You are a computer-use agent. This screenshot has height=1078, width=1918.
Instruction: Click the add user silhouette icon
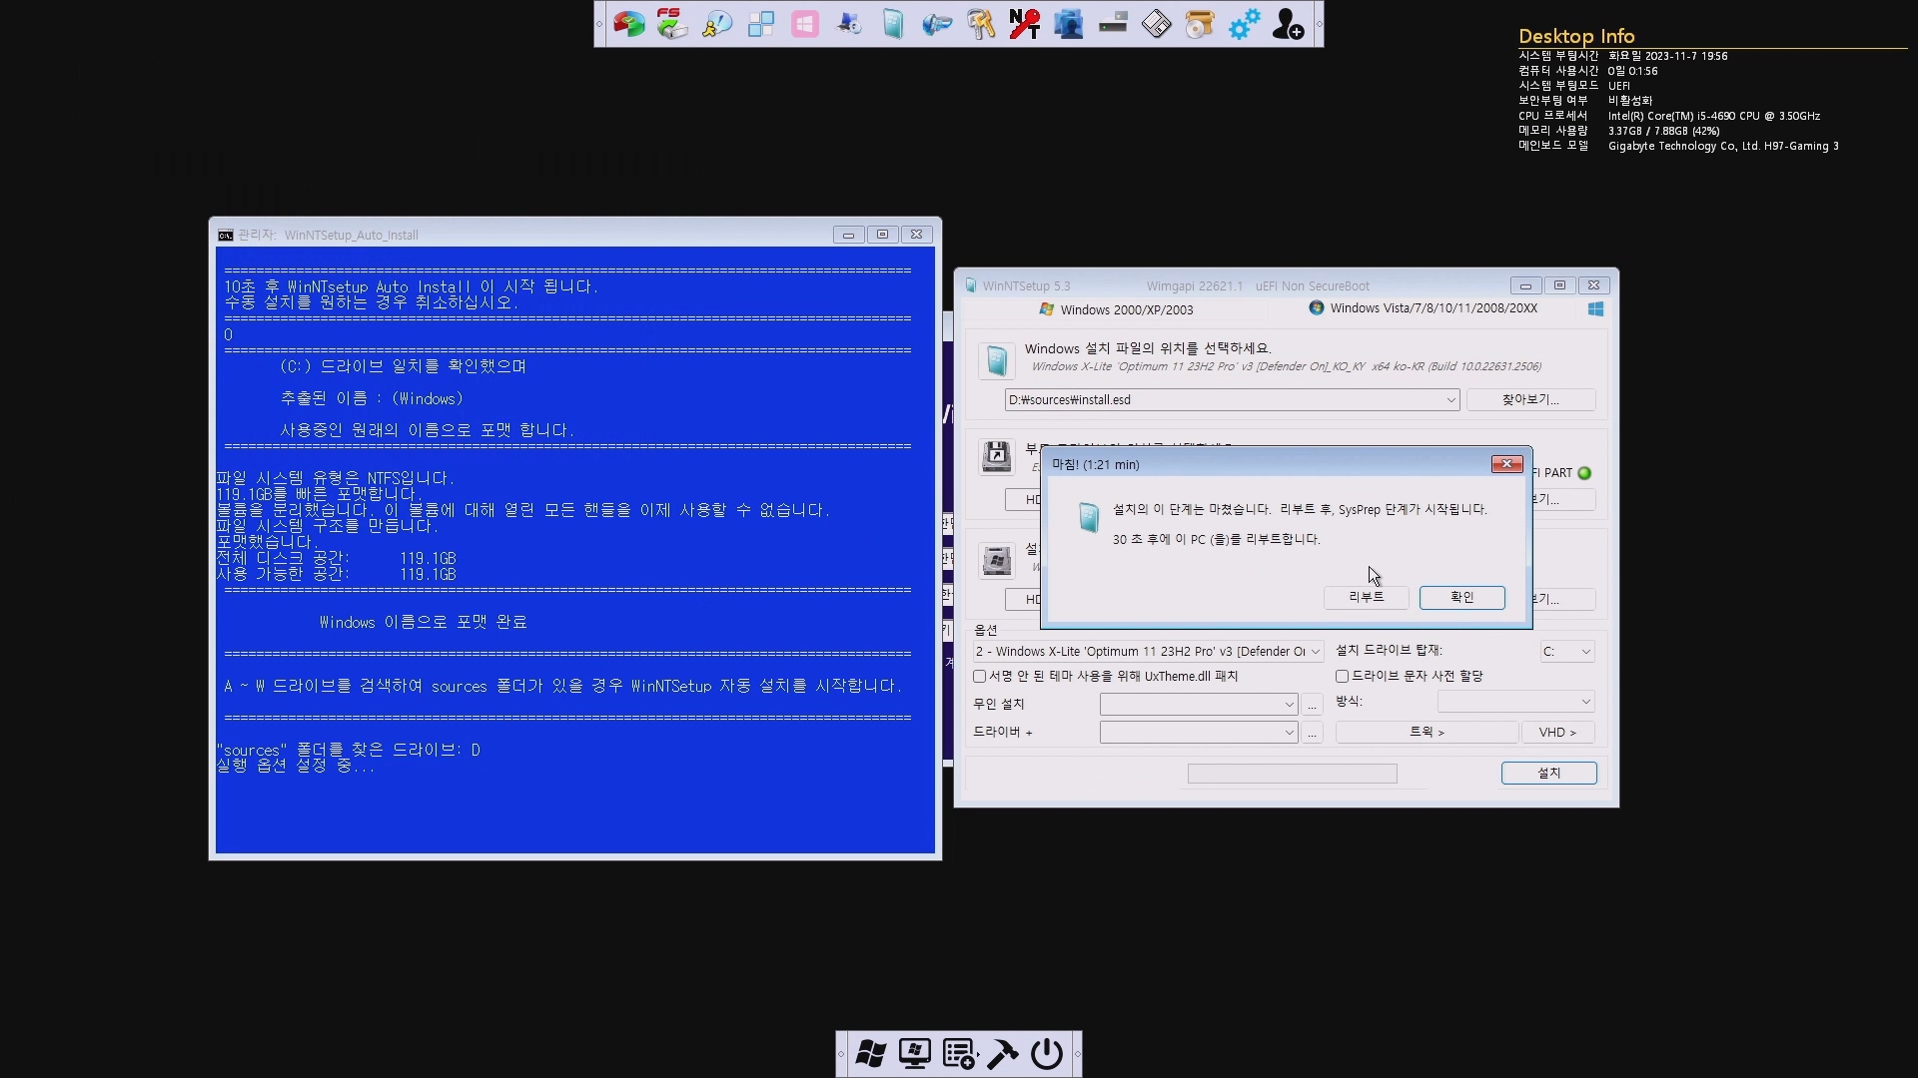1288,24
